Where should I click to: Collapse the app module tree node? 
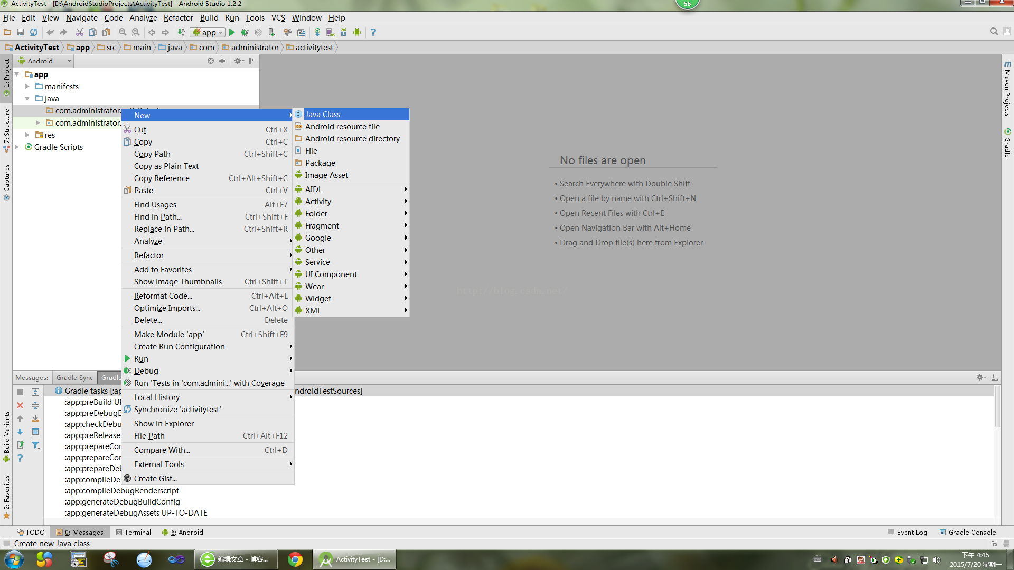pyautogui.click(x=17, y=74)
